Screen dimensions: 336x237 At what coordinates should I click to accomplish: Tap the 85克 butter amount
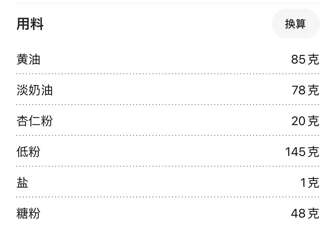(x=305, y=59)
